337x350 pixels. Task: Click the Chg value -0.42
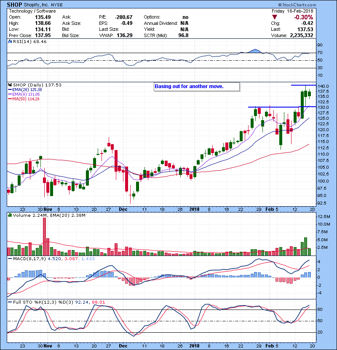tap(307, 23)
